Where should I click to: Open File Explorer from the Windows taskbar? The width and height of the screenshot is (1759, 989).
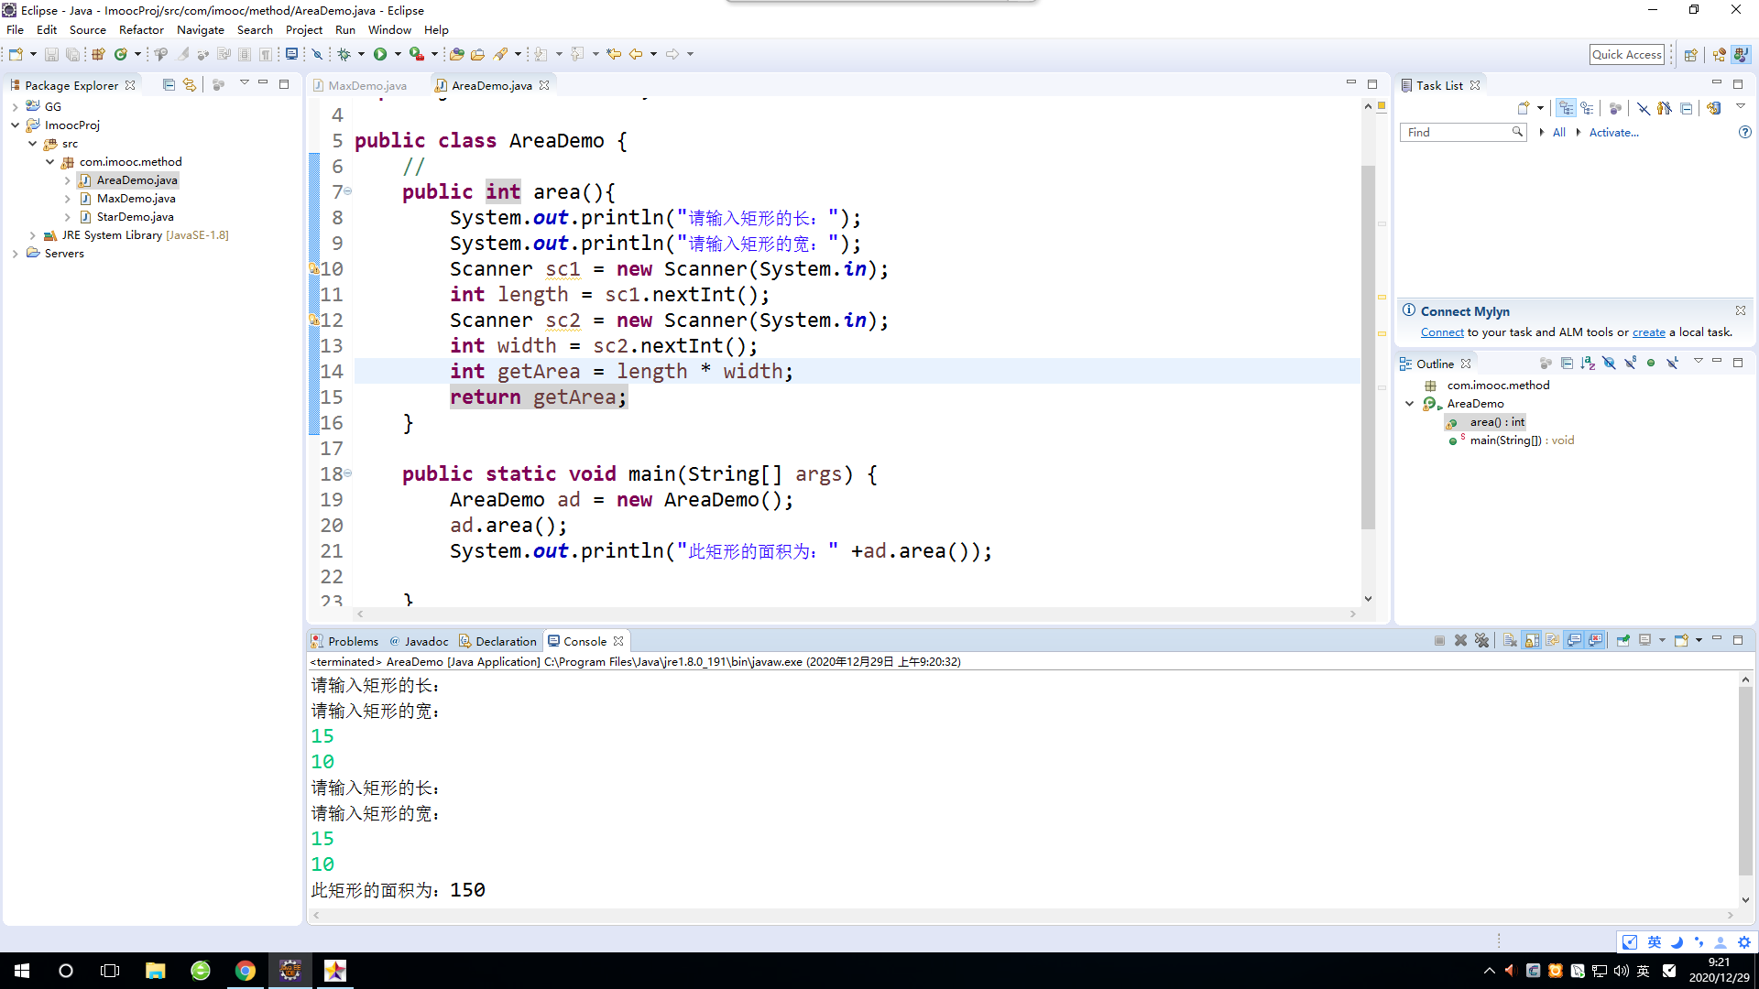tap(156, 971)
